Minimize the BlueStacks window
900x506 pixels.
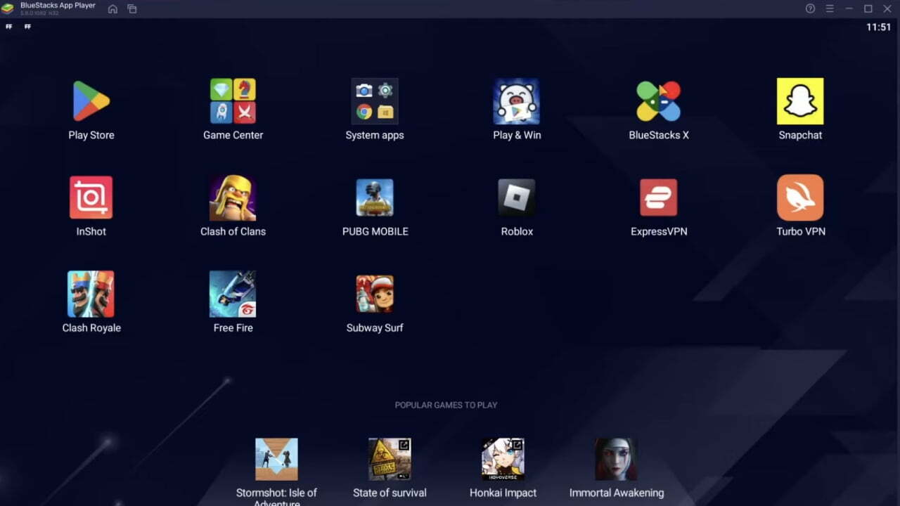tap(849, 8)
